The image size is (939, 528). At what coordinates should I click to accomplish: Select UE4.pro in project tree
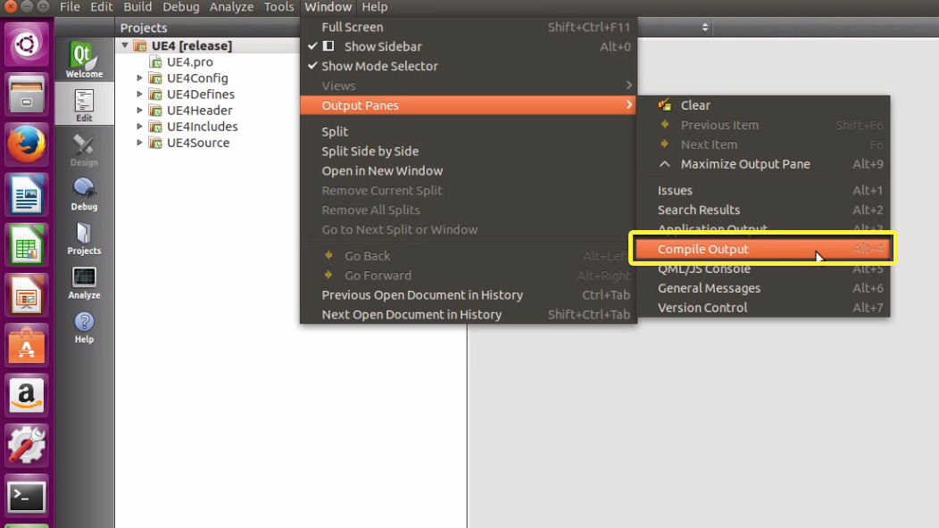coord(190,62)
